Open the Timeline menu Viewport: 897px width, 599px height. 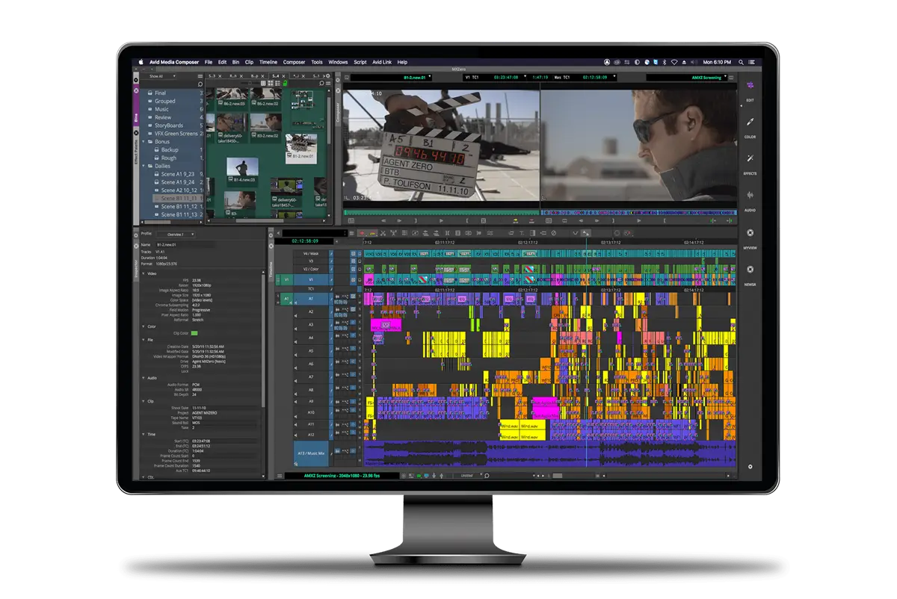[270, 62]
